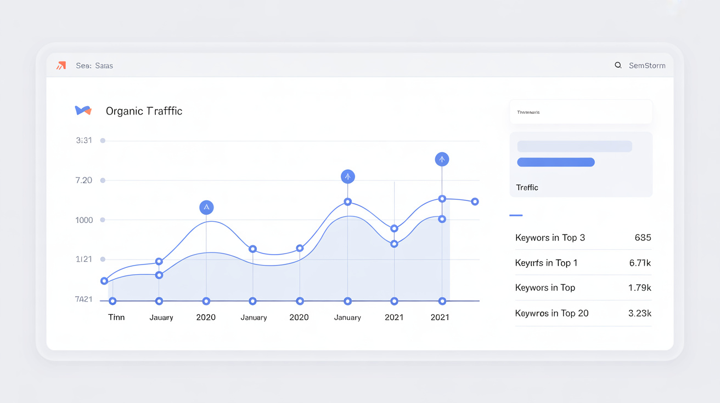Click the light gray bar in Treffic card
Image resolution: width=720 pixels, height=403 pixels.
pos(575,146)
